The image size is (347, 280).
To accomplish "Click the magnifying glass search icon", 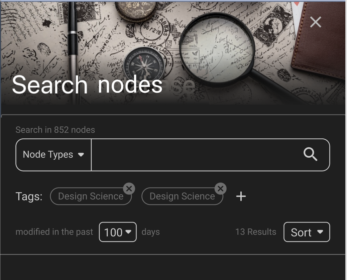I will pos(310,154).
